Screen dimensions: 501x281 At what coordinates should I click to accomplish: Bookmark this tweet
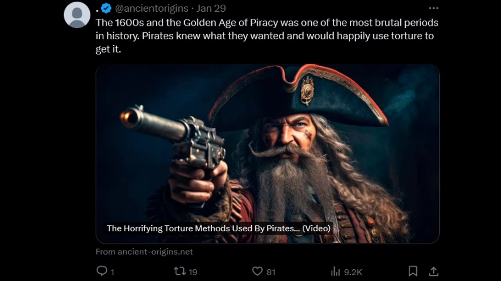(413, 271)
